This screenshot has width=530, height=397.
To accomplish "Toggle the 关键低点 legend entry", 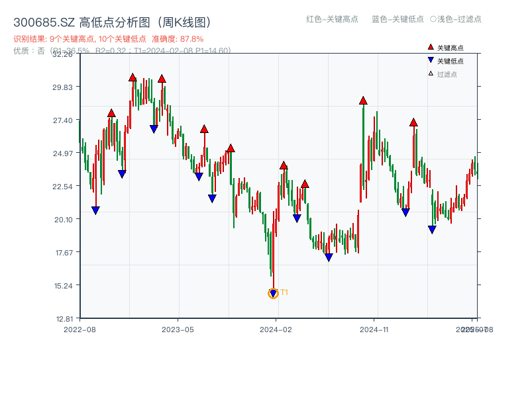I will click(x=445, y=61).
